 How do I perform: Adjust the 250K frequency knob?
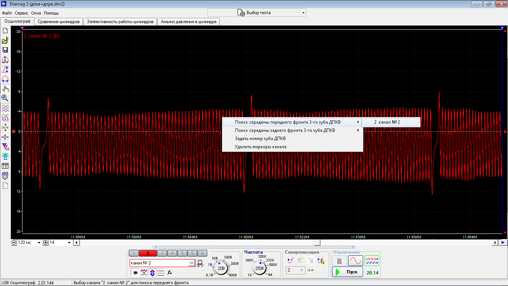click(260, 268)
